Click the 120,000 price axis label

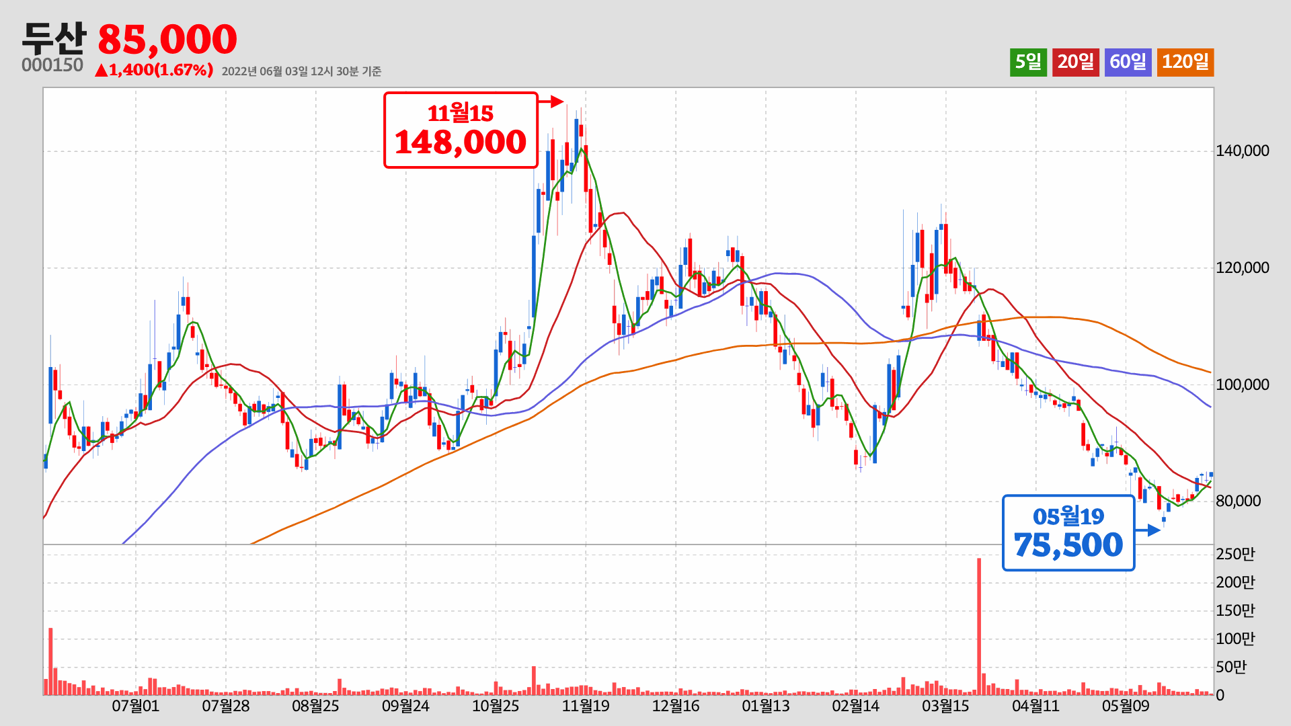coord(1242,268)
